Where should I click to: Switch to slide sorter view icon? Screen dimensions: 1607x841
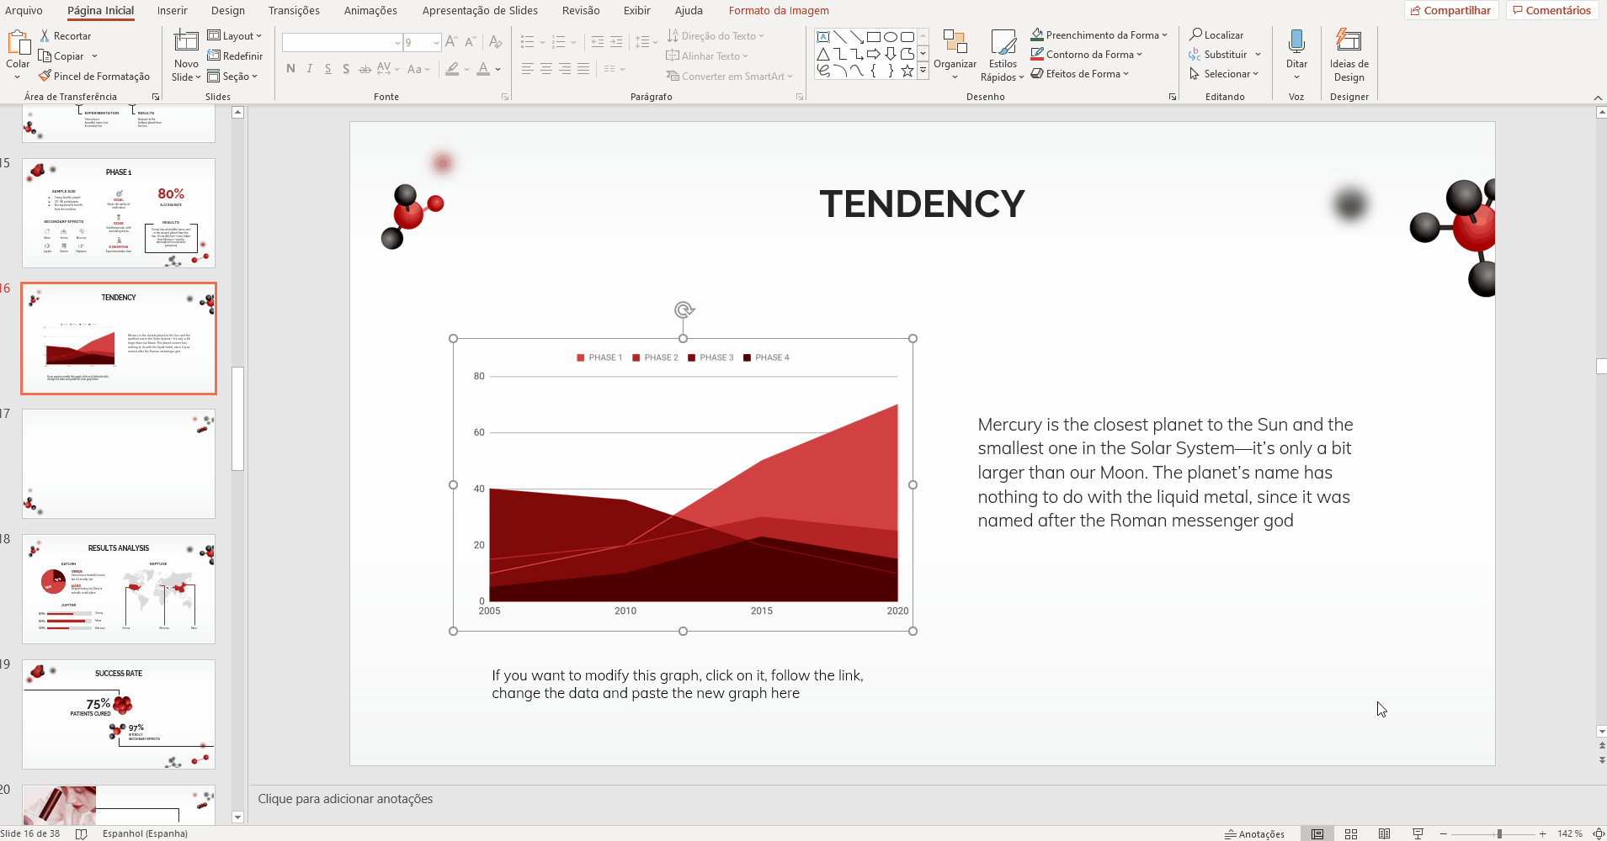1351,833
